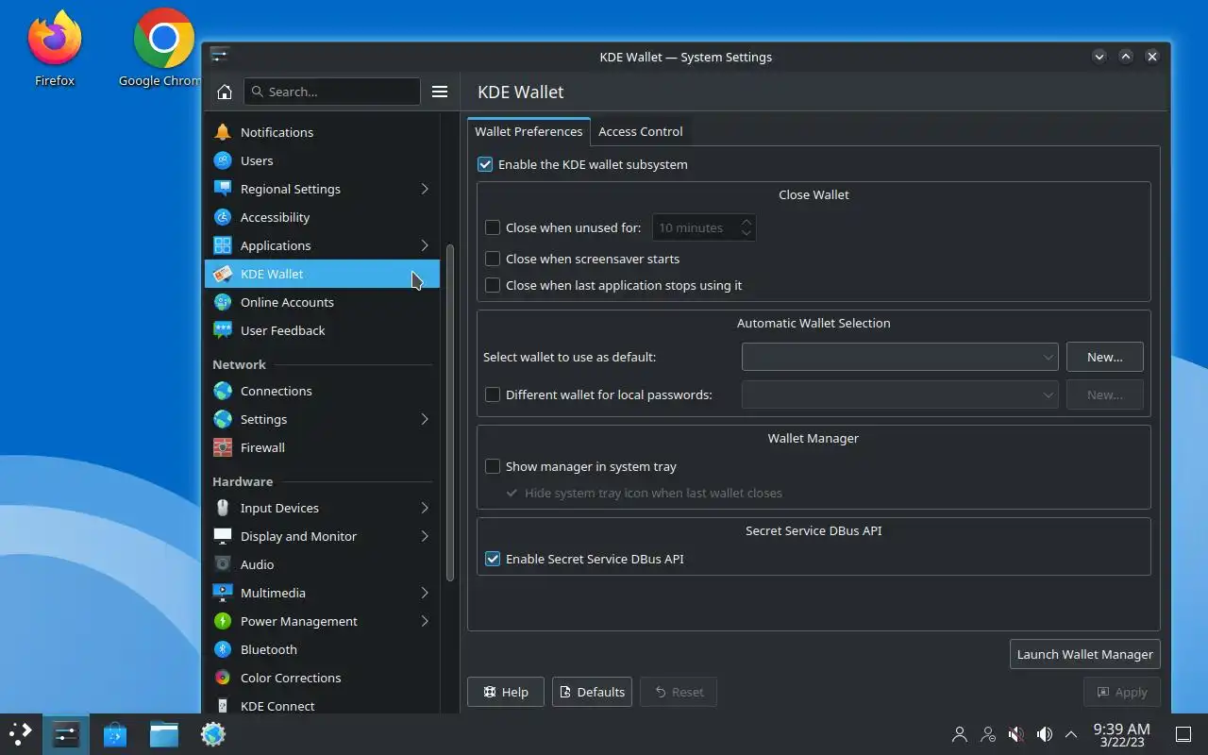Screen dimensions: 1208x755
Task: Click the Color Corrections icon
Action: pyautogui.click(x=223, y=678)
